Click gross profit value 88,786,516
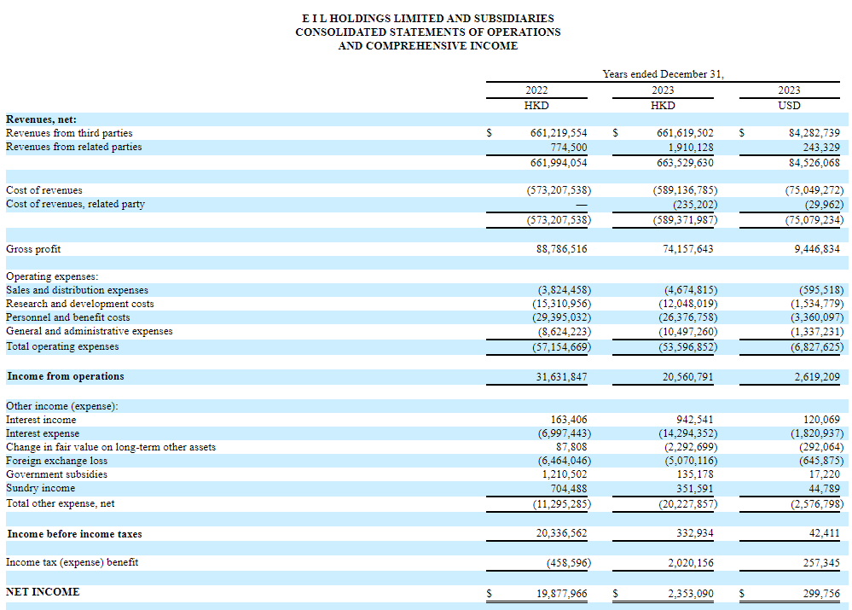852x610 pixels. (x=562, y=249)
